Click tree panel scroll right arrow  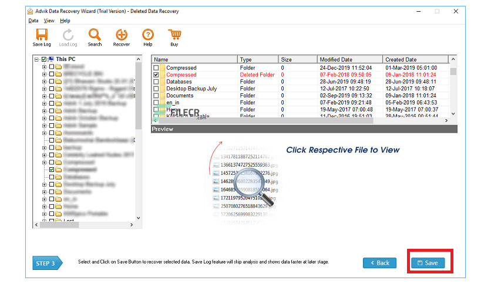(132, 225)
